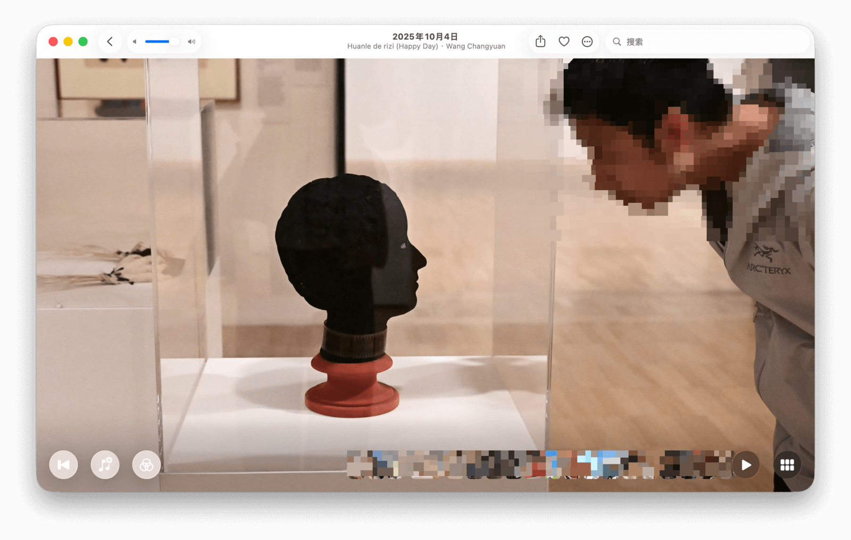Go back using the chevron button
Image resolution: width=851 pixels, height=540 pixels.
(x=110, y=41)
